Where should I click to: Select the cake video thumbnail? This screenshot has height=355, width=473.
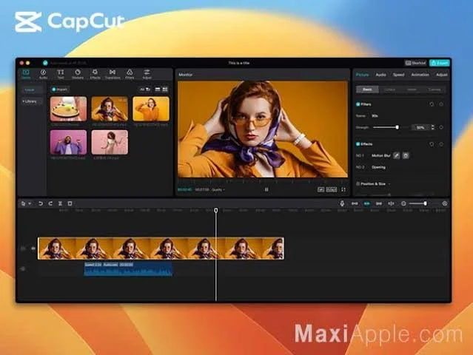[x=69, y=109]
